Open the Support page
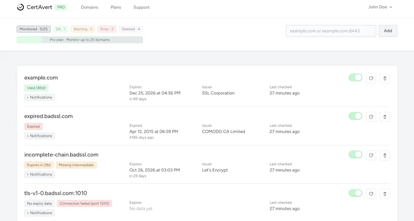The image size is (414, 221). pos(141,7)
